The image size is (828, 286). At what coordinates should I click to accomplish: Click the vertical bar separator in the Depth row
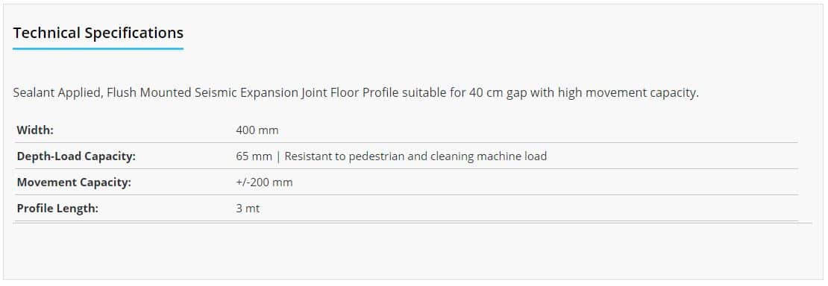[x=278, y=156]
